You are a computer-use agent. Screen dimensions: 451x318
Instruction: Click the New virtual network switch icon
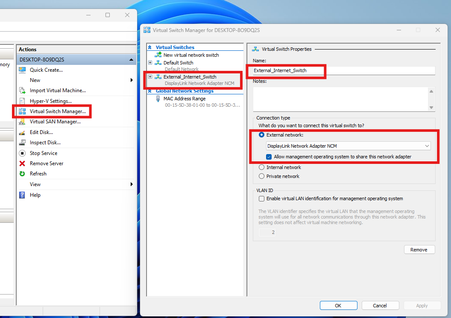[158, 55]
